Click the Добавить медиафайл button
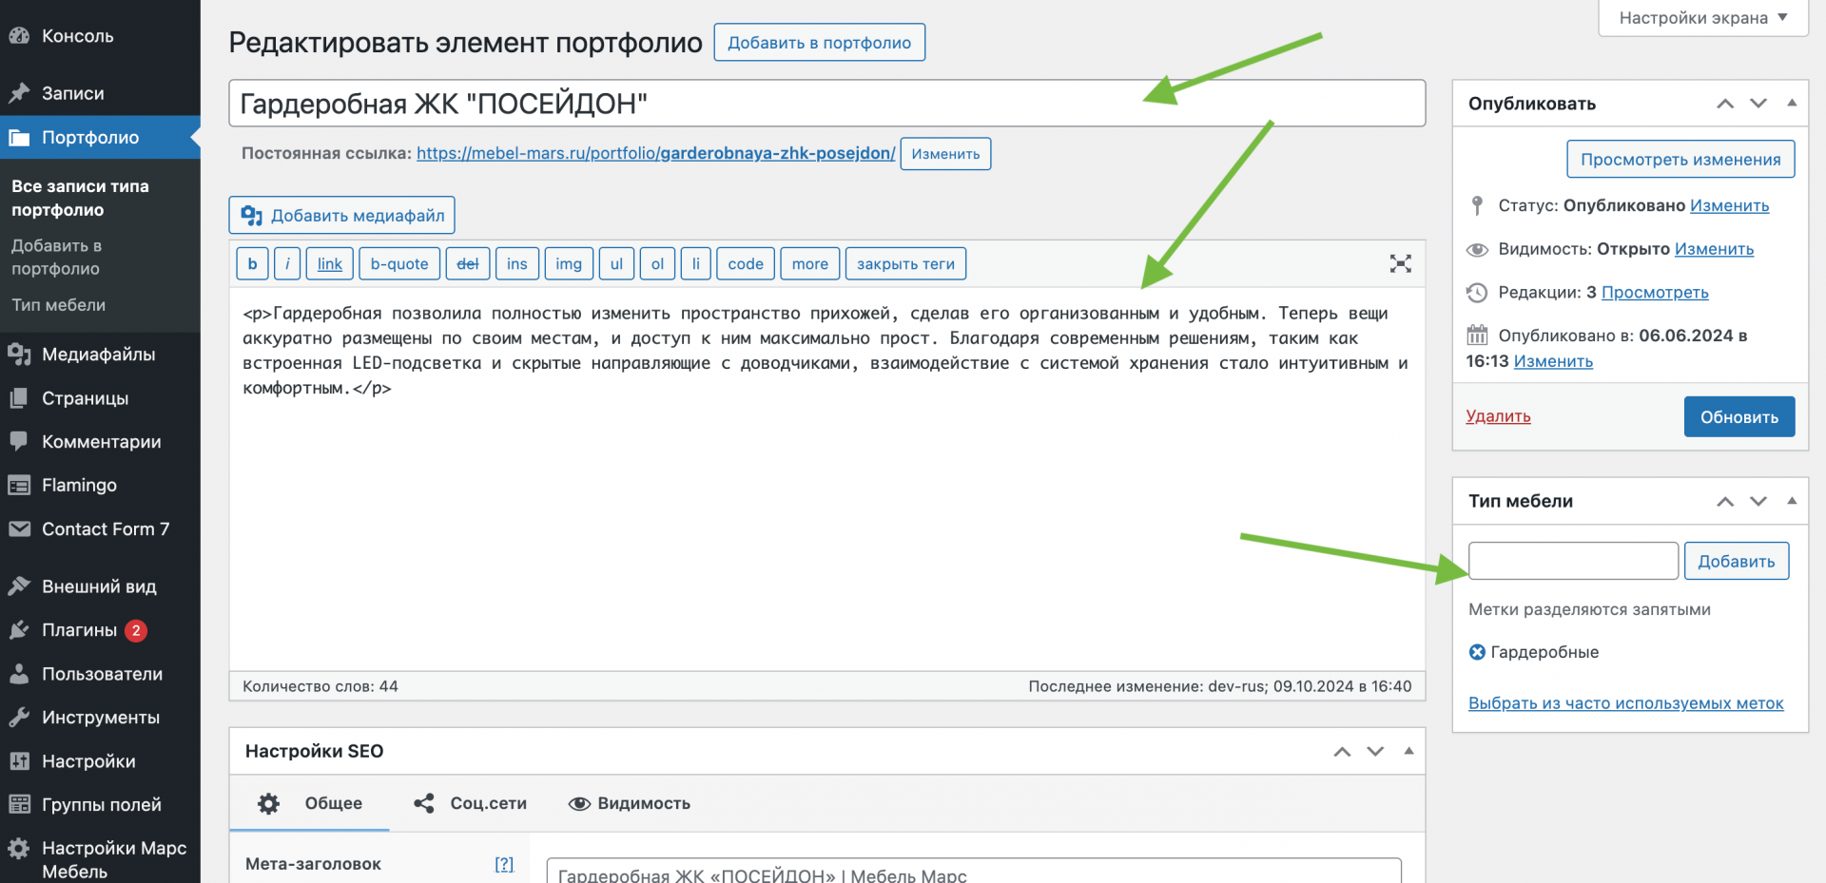This screenshot has height=883, width=1826. click(342, 215)
